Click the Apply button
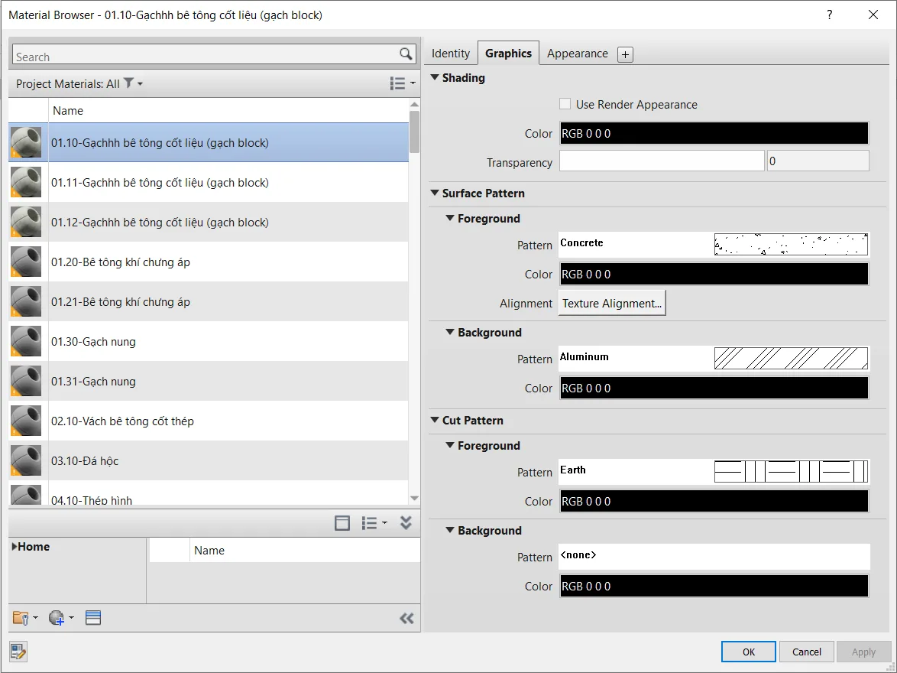The height and width of the screenshot is (673, 897). [x=863, y=652]
